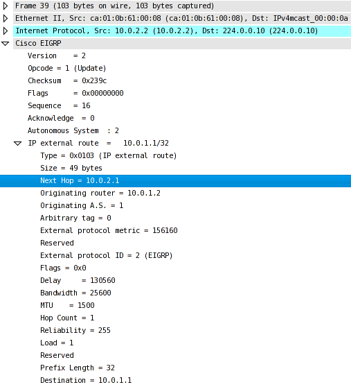Viewport: 351px width, 387px height.
Task: Select the Internet Protocol header row
Action: coord(182,31)
